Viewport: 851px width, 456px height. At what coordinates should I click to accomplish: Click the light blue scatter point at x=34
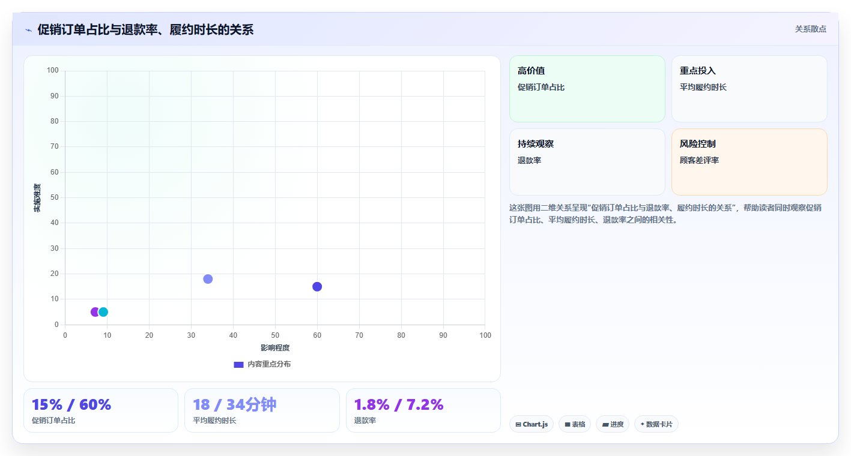click(208, 279)
